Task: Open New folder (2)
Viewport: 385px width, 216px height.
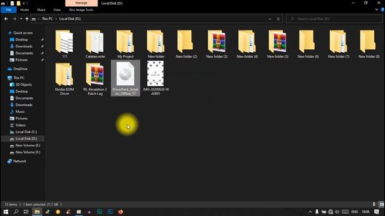Action: click(x=186, y=44)
